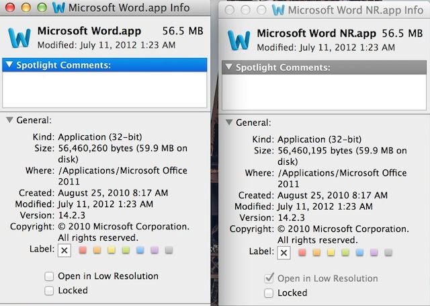Select blue label for Microsoft Word NR.app
Image resolution: width=430 pixels, height=306 pixels.
click(x=360, y=252)
